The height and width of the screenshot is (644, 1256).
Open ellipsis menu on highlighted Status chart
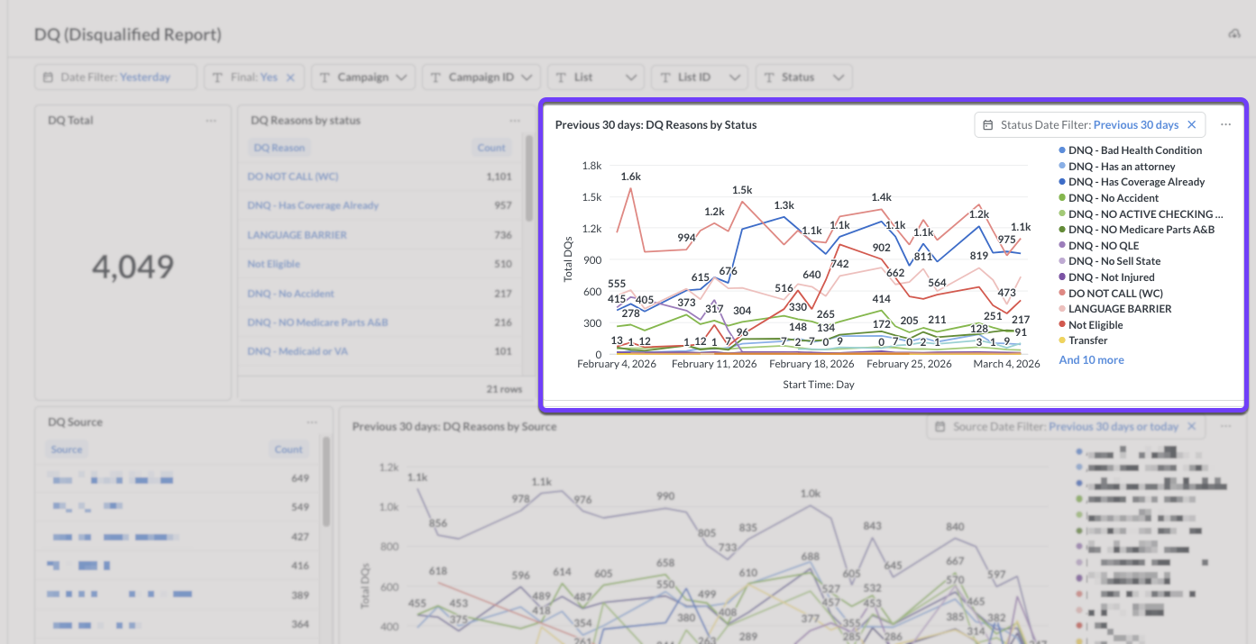coord(1225,125)
